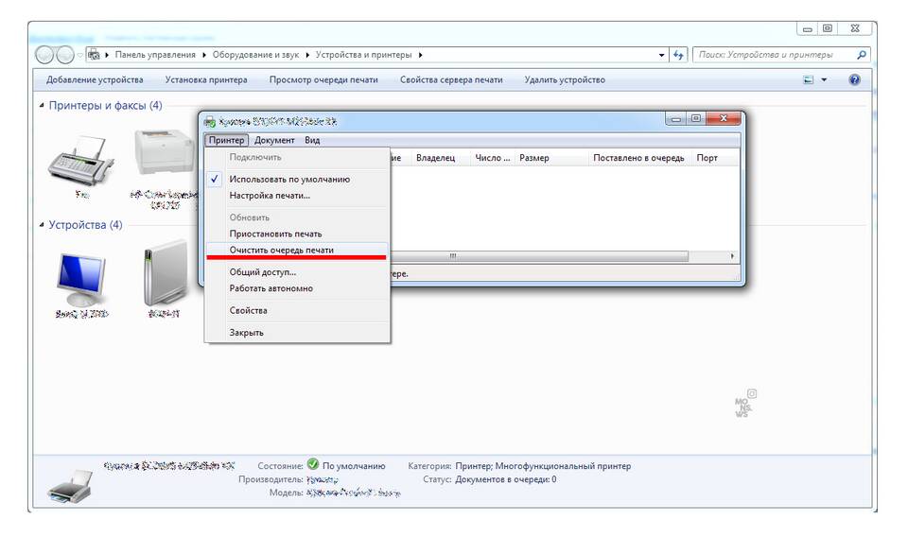Choose 'Очистить очередь печати' from menu
The width and height of the screenshot is (908, 537).
282,251
